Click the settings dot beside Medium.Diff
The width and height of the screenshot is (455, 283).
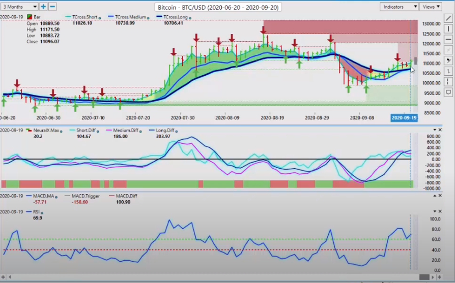pos(140,131)
